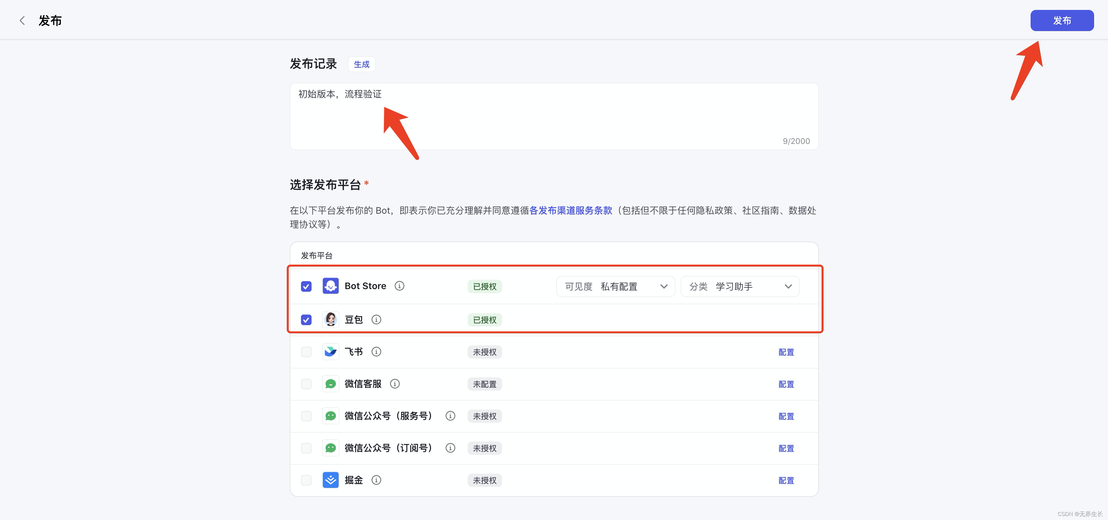Screen dimensions: 1108x520
Task: Check the 掘金 platform checkbox
Action: pos(306,480)
